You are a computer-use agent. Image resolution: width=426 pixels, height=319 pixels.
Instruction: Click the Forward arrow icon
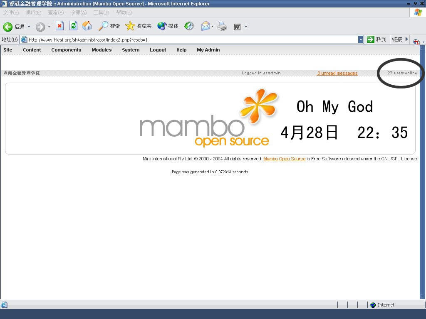[x=40, y=27]
